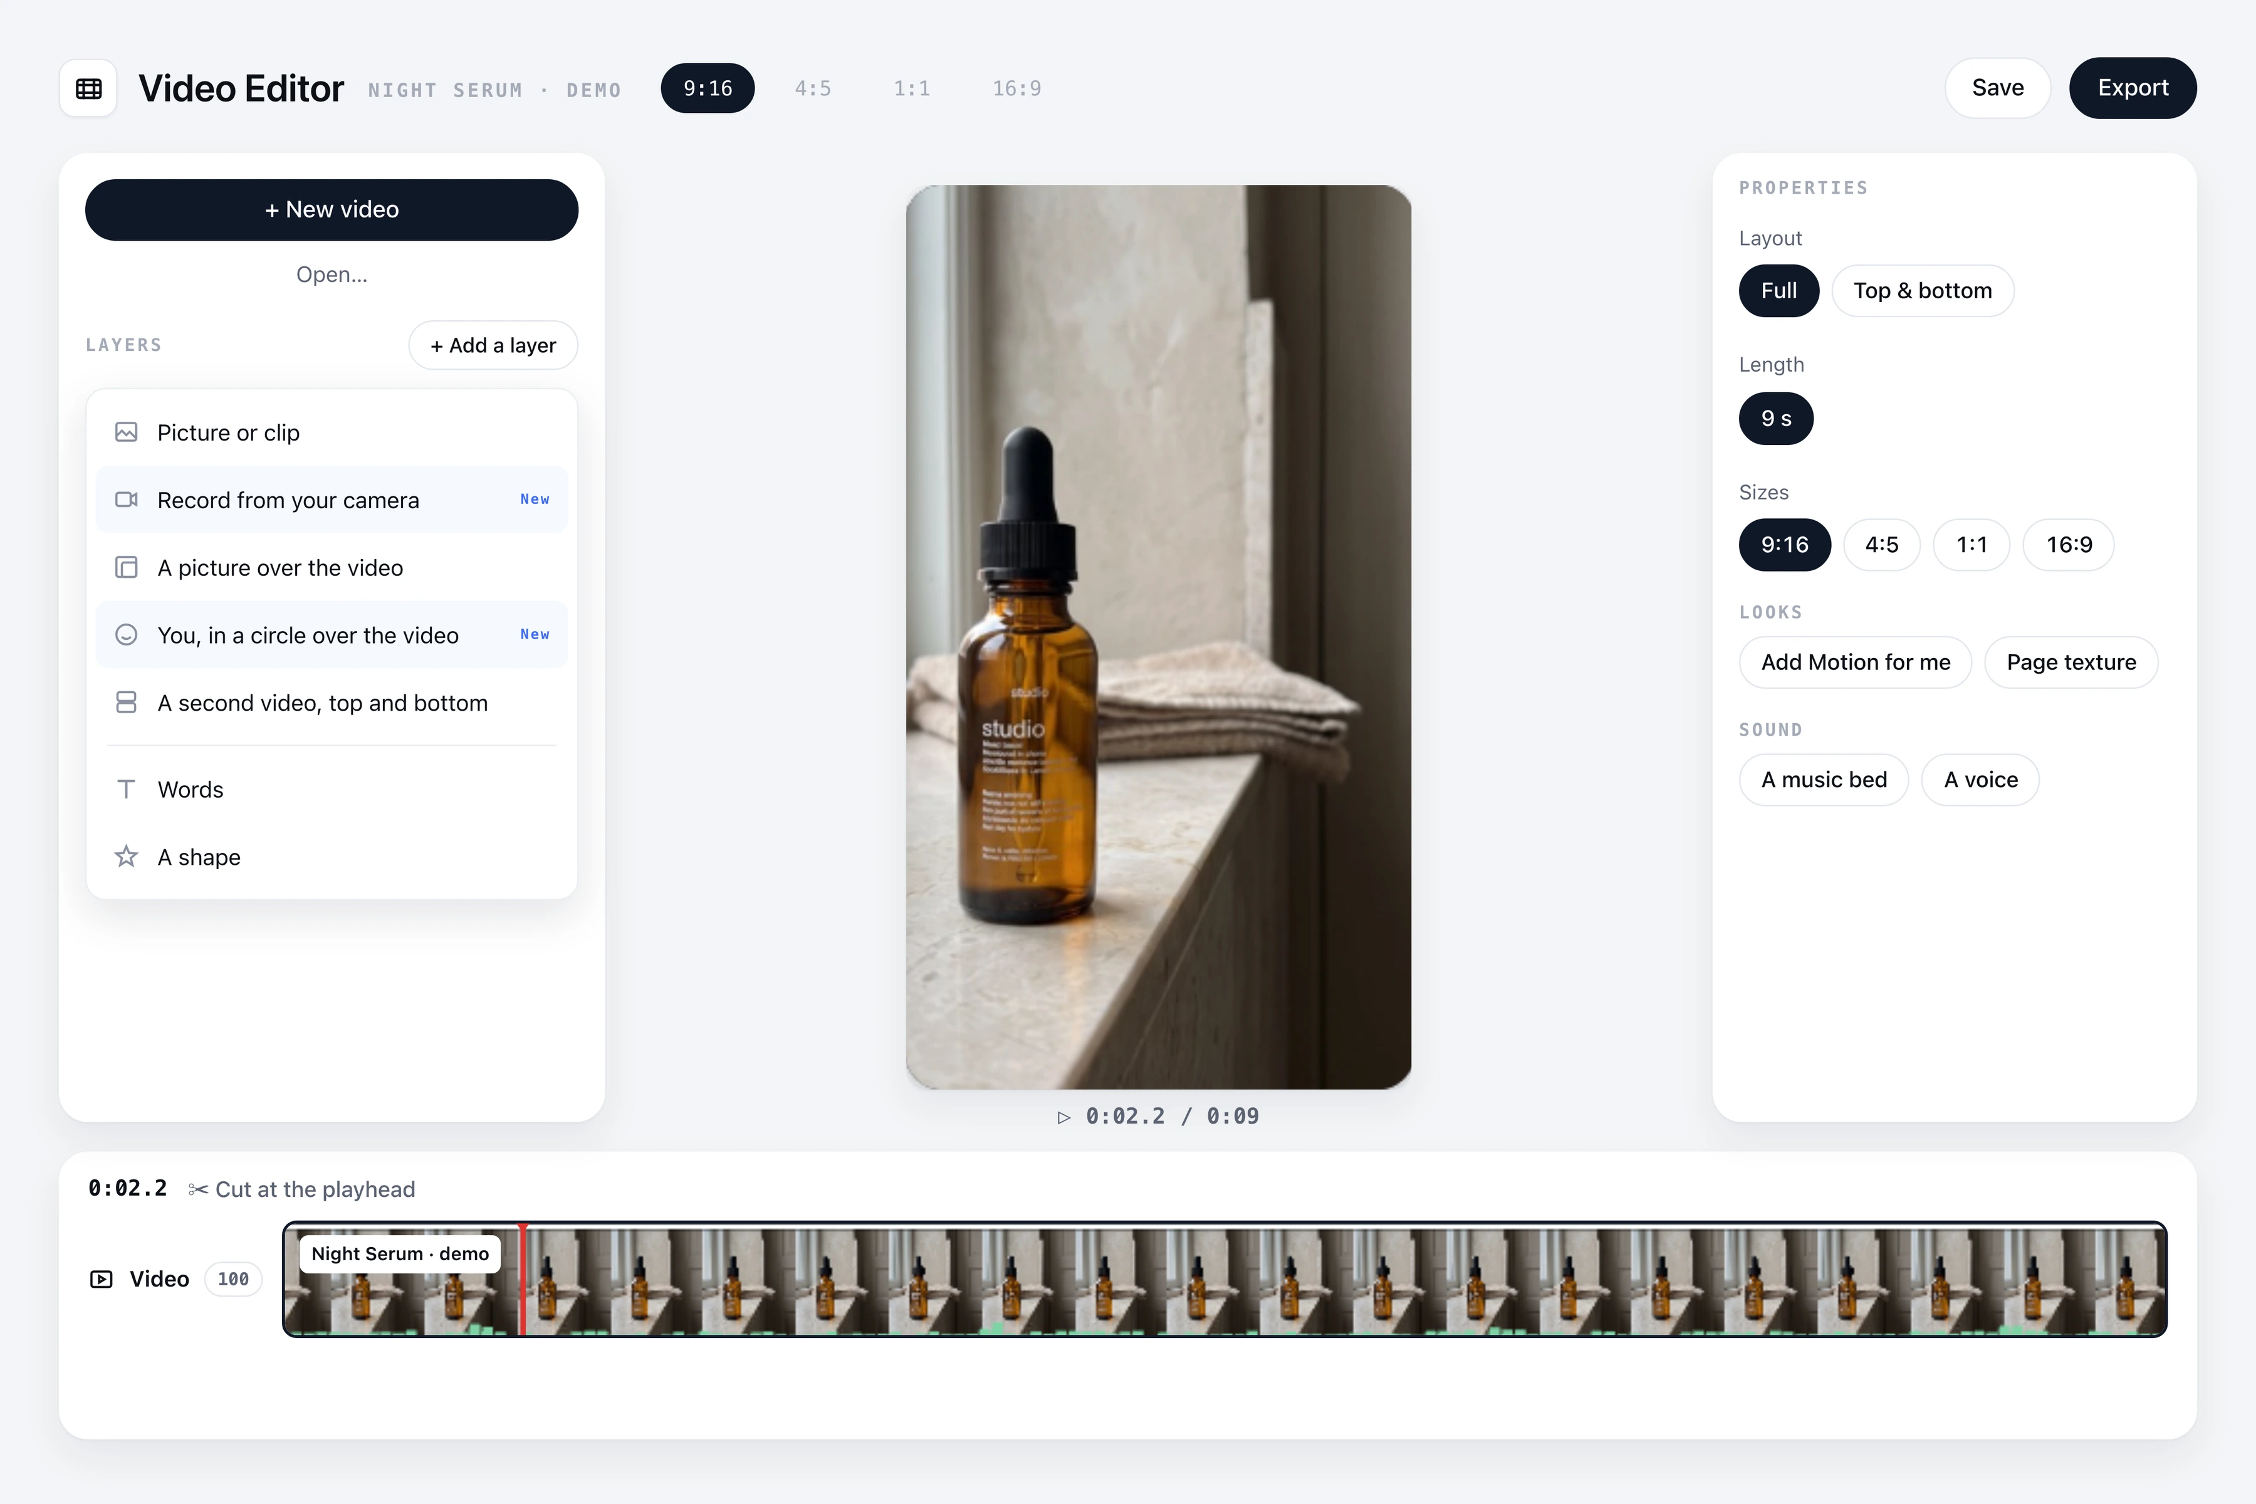
Task: Click the split-rows icon beside A second video
Action: pyautogui.click(x=126, y=702)
